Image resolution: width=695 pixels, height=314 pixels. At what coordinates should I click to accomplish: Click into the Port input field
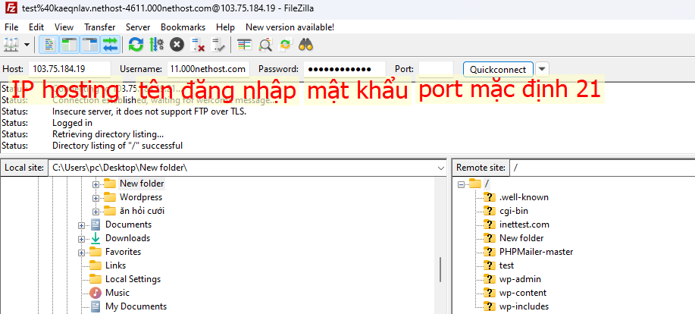pyautogui.click(x=435, y=69)
